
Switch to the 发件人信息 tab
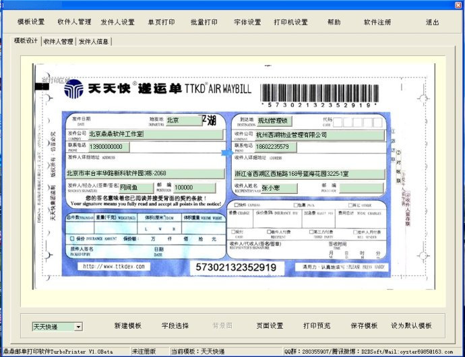coord(94,41)
